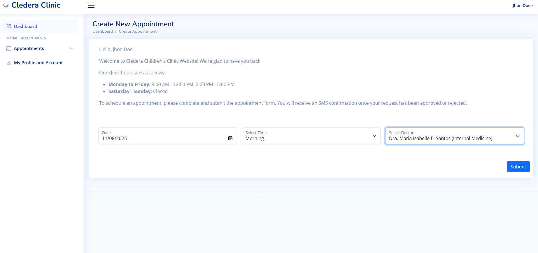Select the Appointments sidebar menu label
Viewport: 538px width, 253px height.
(x=29, y=48)
